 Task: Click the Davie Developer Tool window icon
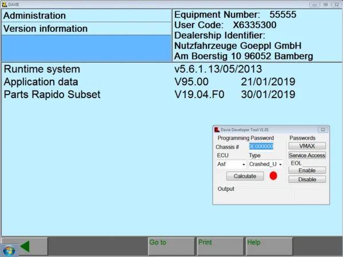[x=217, y=130]
